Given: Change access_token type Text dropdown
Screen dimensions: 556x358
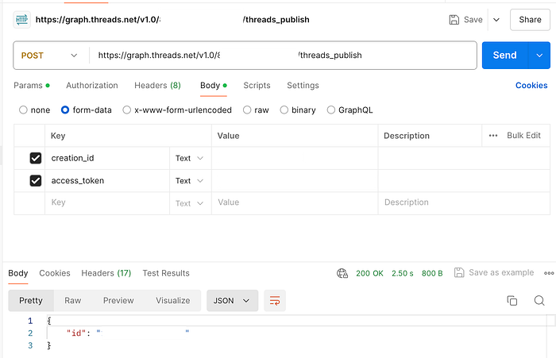Looking at the screenshot, I should point(190,181).
